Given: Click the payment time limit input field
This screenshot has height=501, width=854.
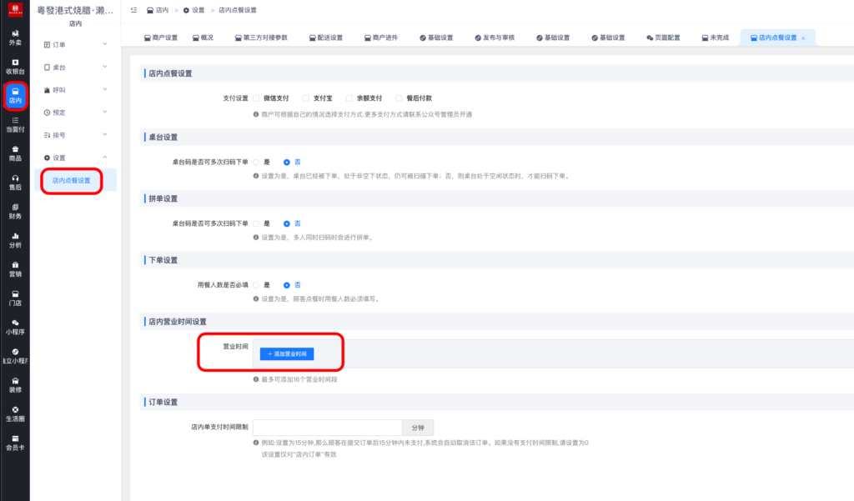Looking at the screenshot, I should 328,426.
